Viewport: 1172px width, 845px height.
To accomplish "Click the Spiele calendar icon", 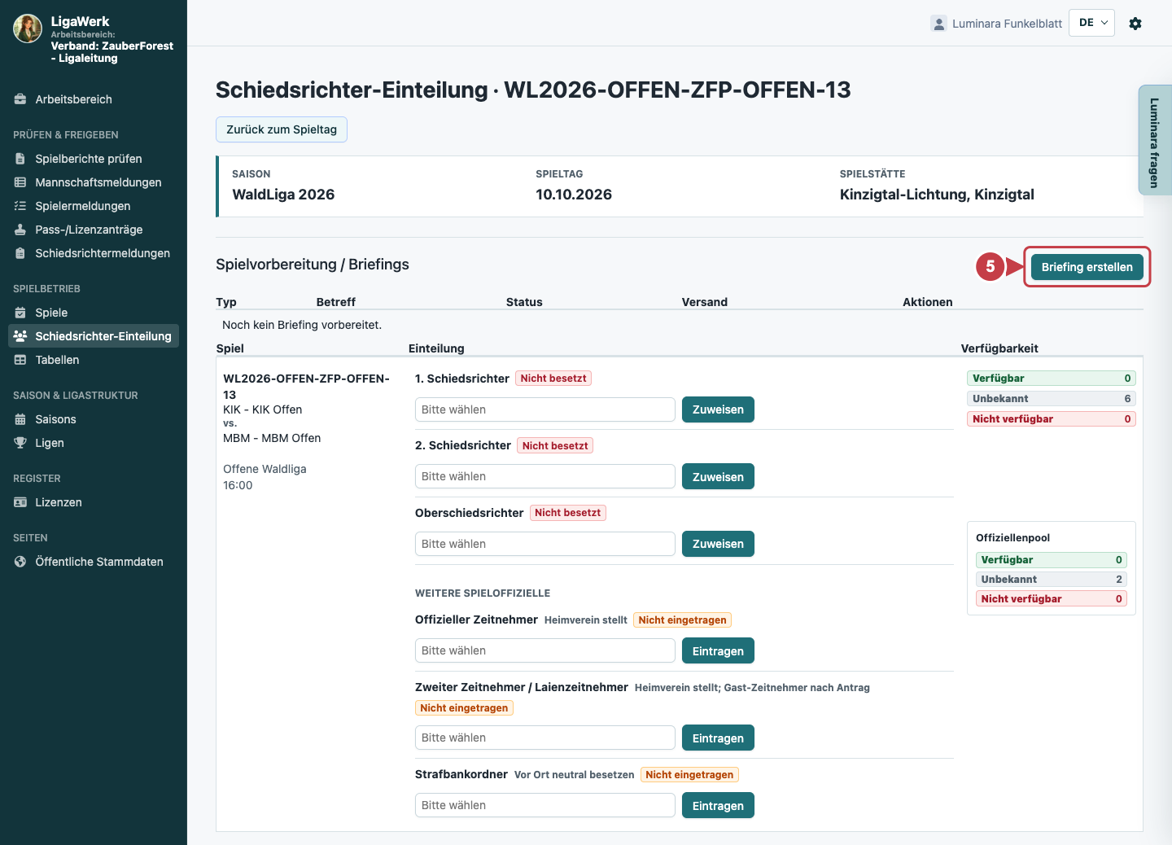I will 20,313.
